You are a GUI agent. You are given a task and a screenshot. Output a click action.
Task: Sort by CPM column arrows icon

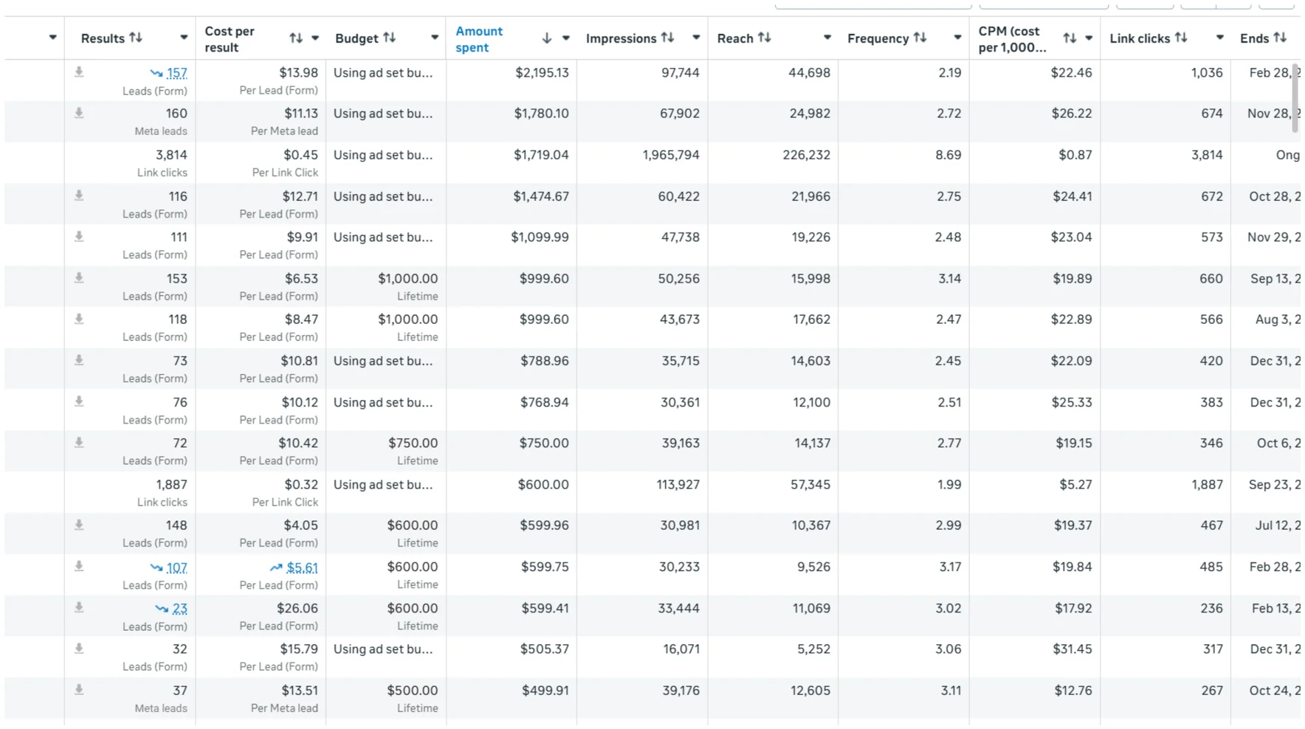click(1070, 38)
